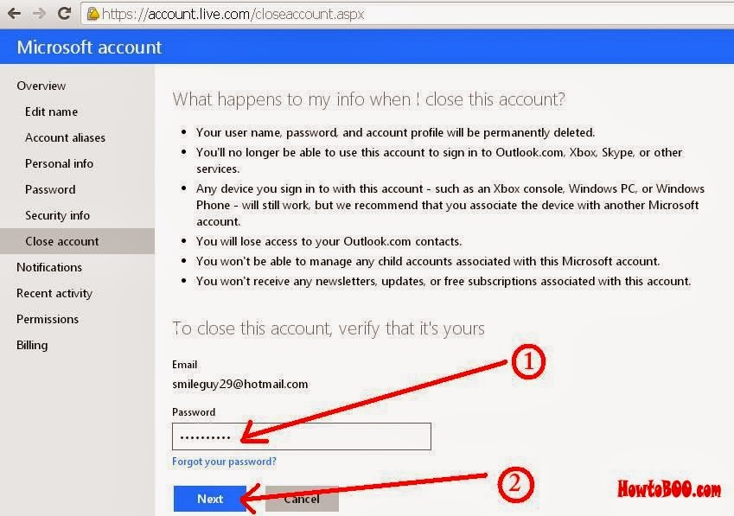Image resolution: width=734 pixels, height=516 pixels.
Task: Open Edit name in the sidebar
Action: [x=52, y=111]
